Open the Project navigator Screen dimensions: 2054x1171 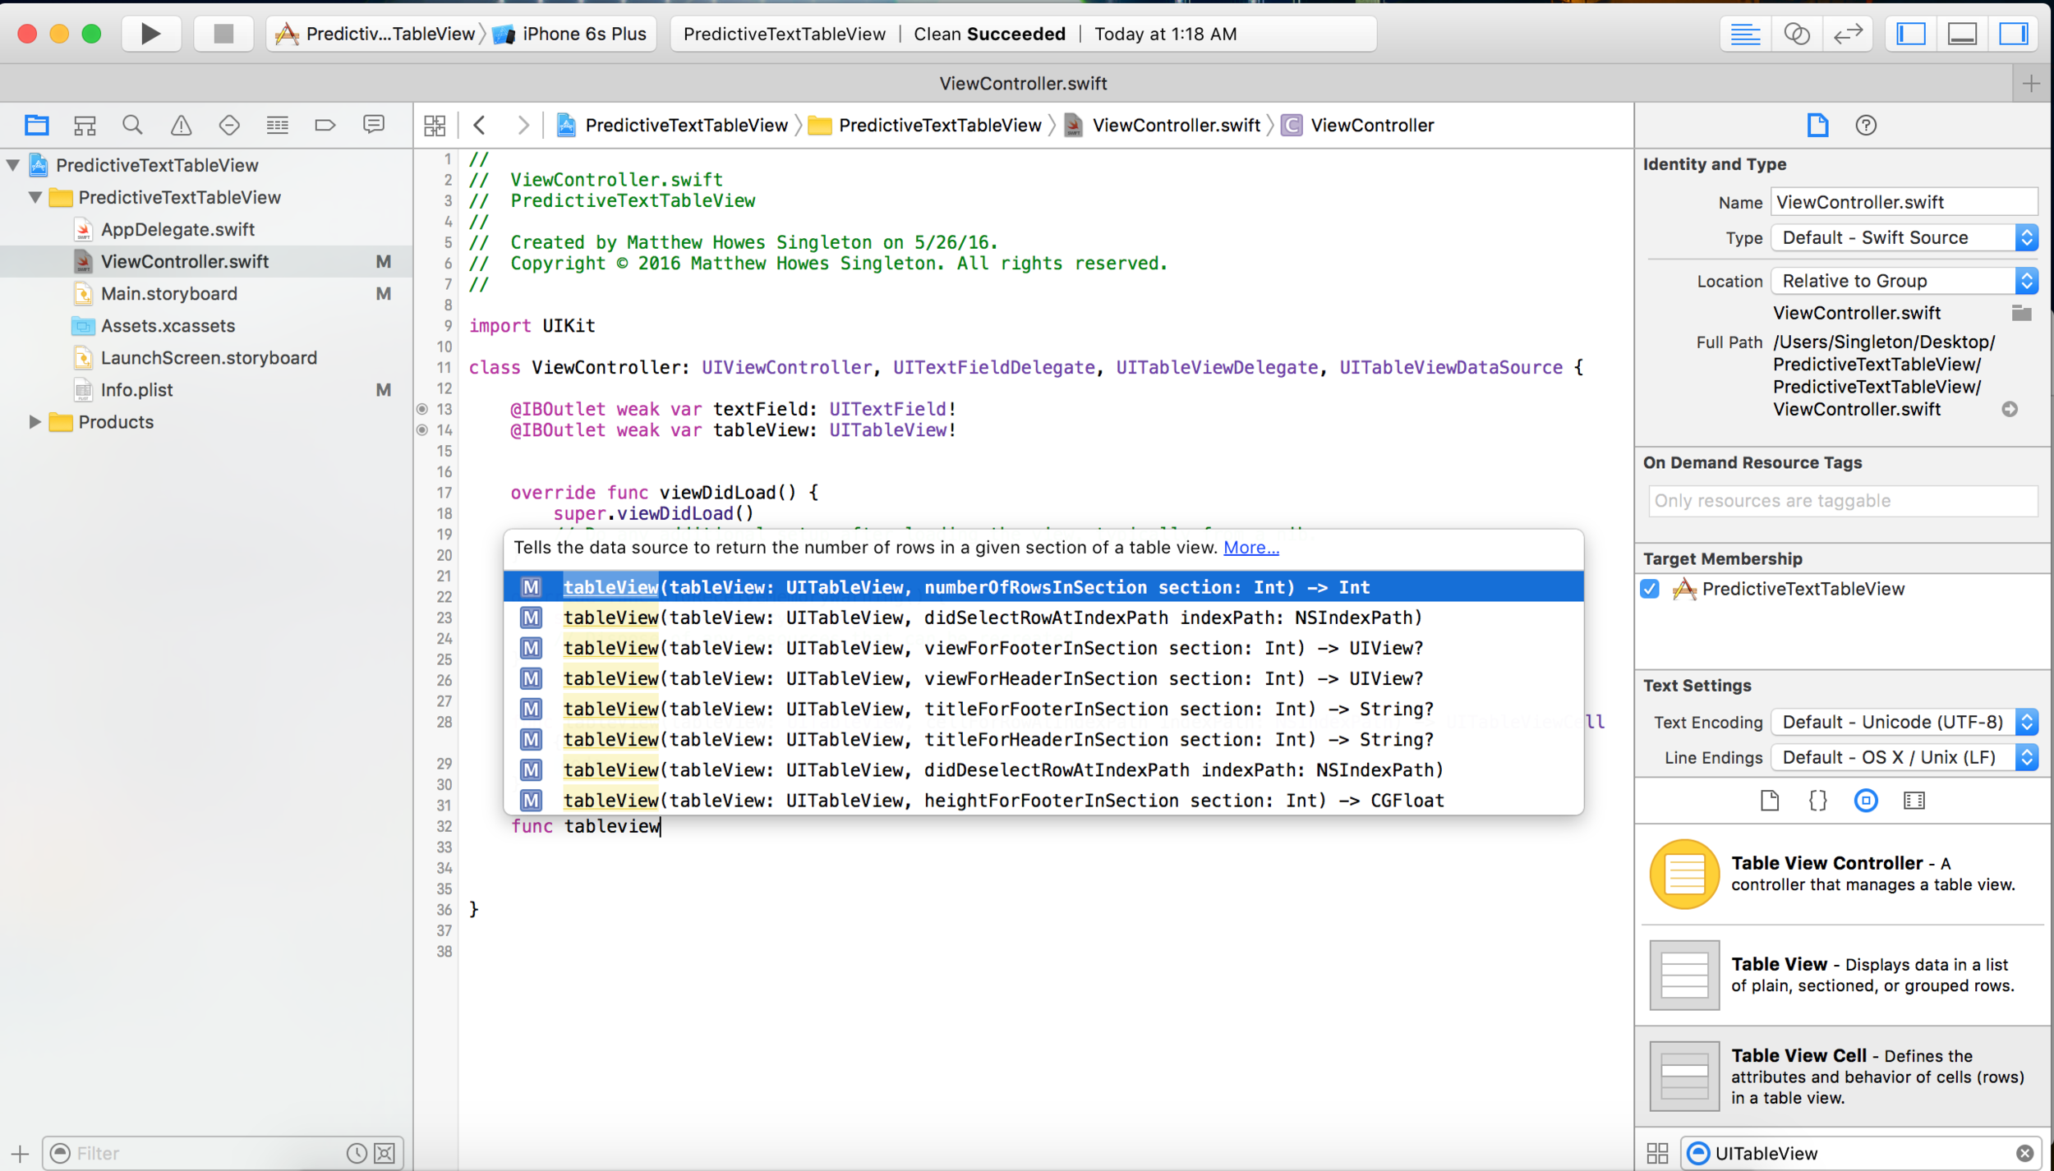tap(36, 125)
